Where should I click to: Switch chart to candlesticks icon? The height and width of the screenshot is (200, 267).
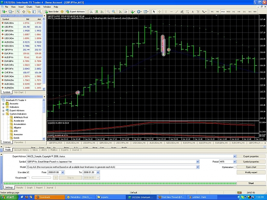click(x=97, y=12)
